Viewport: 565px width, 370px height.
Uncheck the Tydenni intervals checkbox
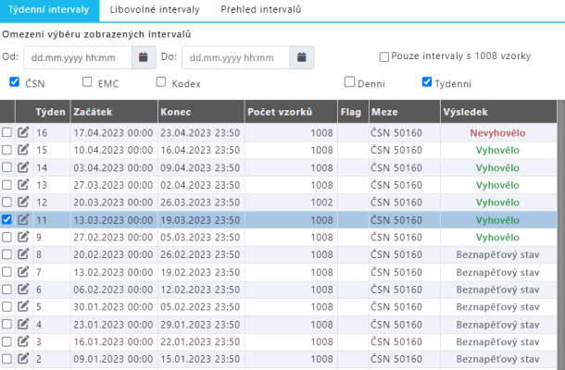click(x=427, y=82)
